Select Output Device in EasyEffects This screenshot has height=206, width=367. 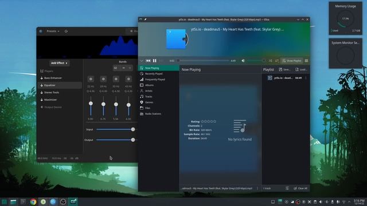pyautogui.click(x=60, y=107)
